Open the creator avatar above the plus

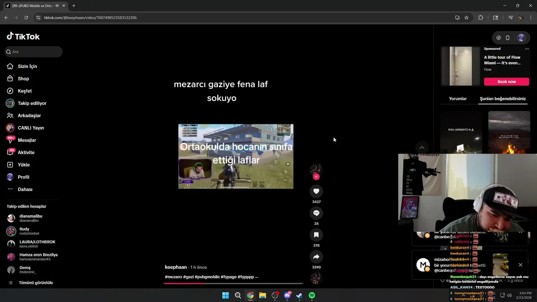point(315,169)
